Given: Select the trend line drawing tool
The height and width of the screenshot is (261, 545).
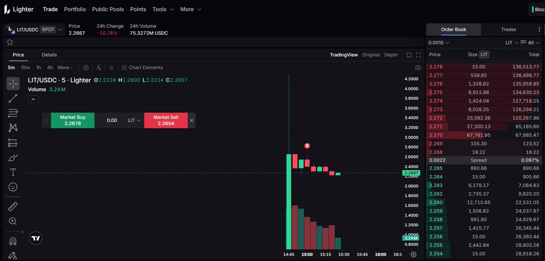Looking at the screenshot, I should click(13, 98).
